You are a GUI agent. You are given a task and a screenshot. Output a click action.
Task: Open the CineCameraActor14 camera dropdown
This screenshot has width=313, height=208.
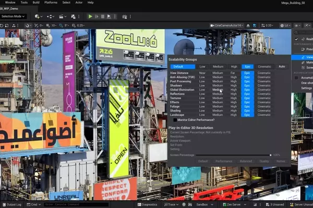[227, 25]
